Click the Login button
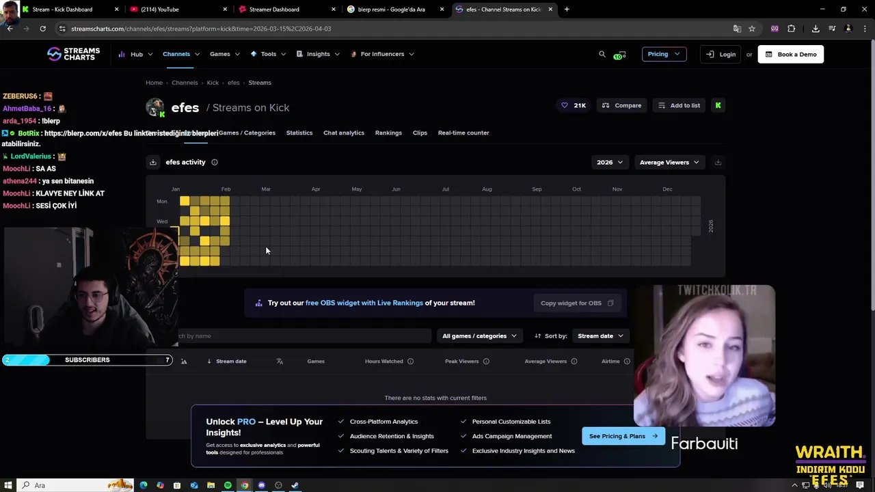This screenshot has height=492, width=875. [x=721, y=54]
